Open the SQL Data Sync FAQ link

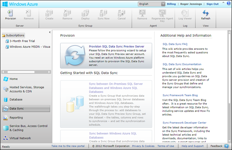coord(175,44)
